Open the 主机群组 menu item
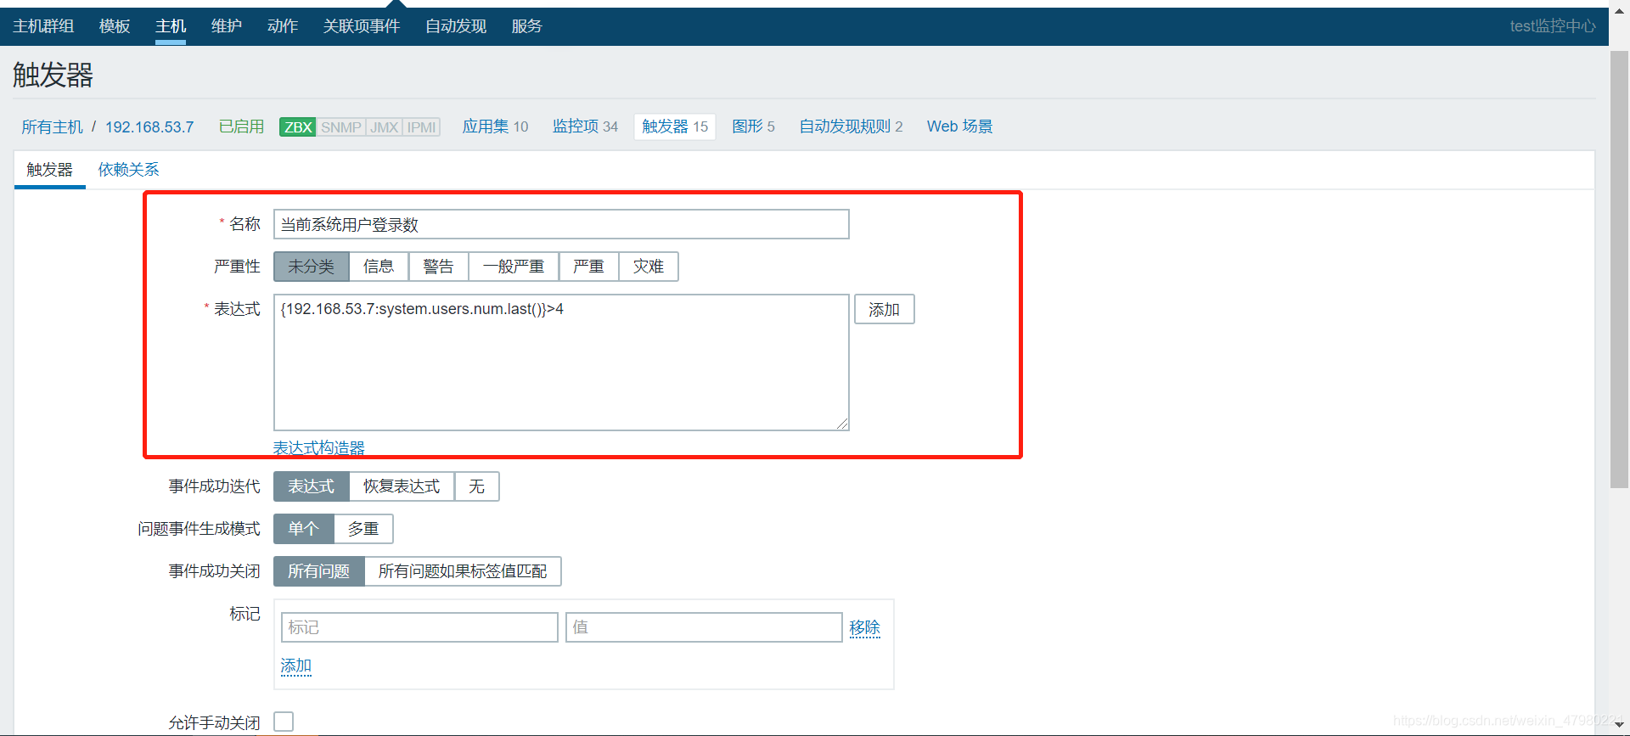Image resolution: width=1630 pixels, height=736 pixels. [43, 26]
